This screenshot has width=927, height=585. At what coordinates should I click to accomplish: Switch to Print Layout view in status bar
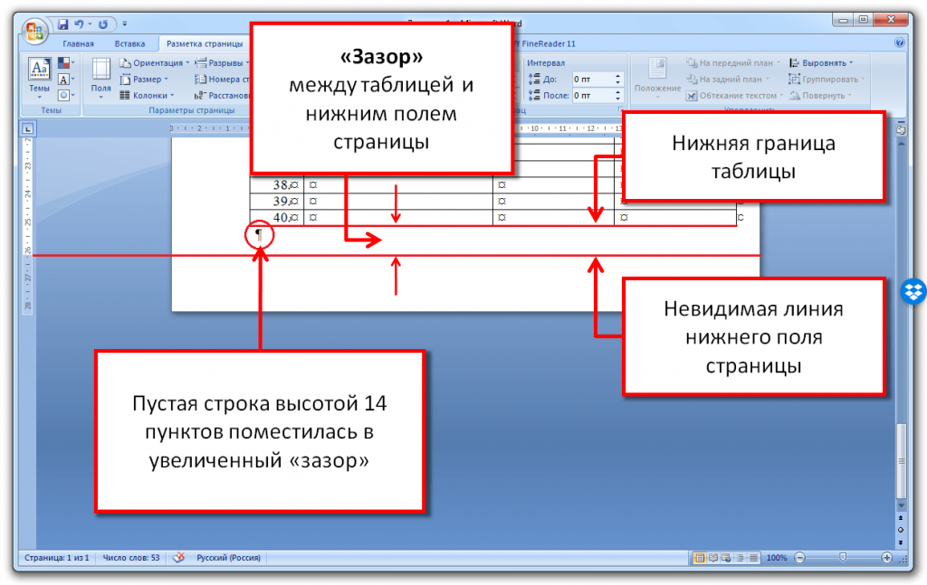click(700, 559)
